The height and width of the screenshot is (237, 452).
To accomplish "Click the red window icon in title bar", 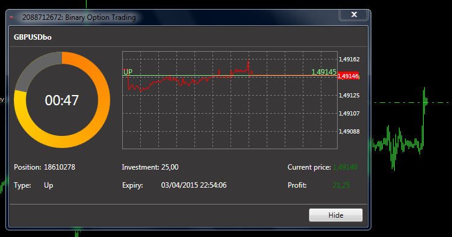I will click(11, 17).
